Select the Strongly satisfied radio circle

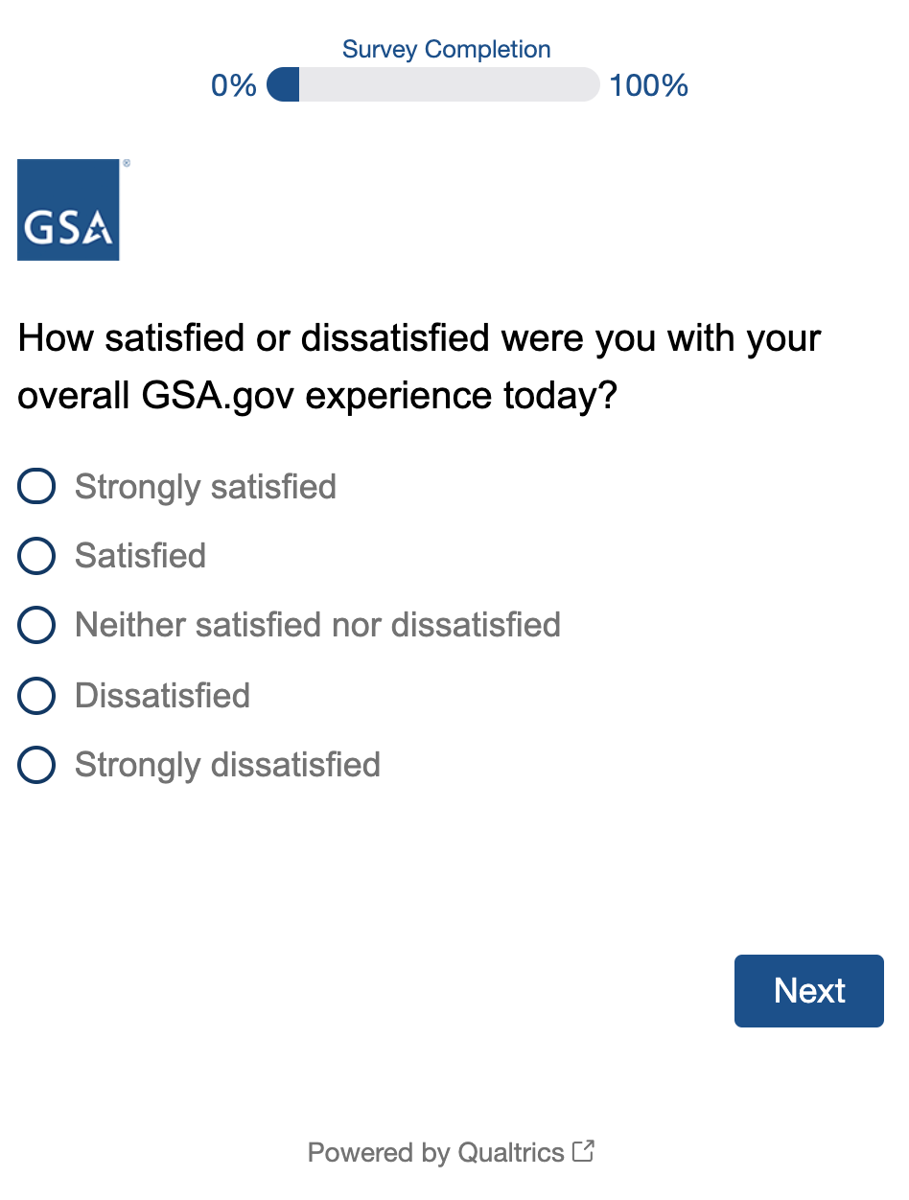tap(36, 487)
